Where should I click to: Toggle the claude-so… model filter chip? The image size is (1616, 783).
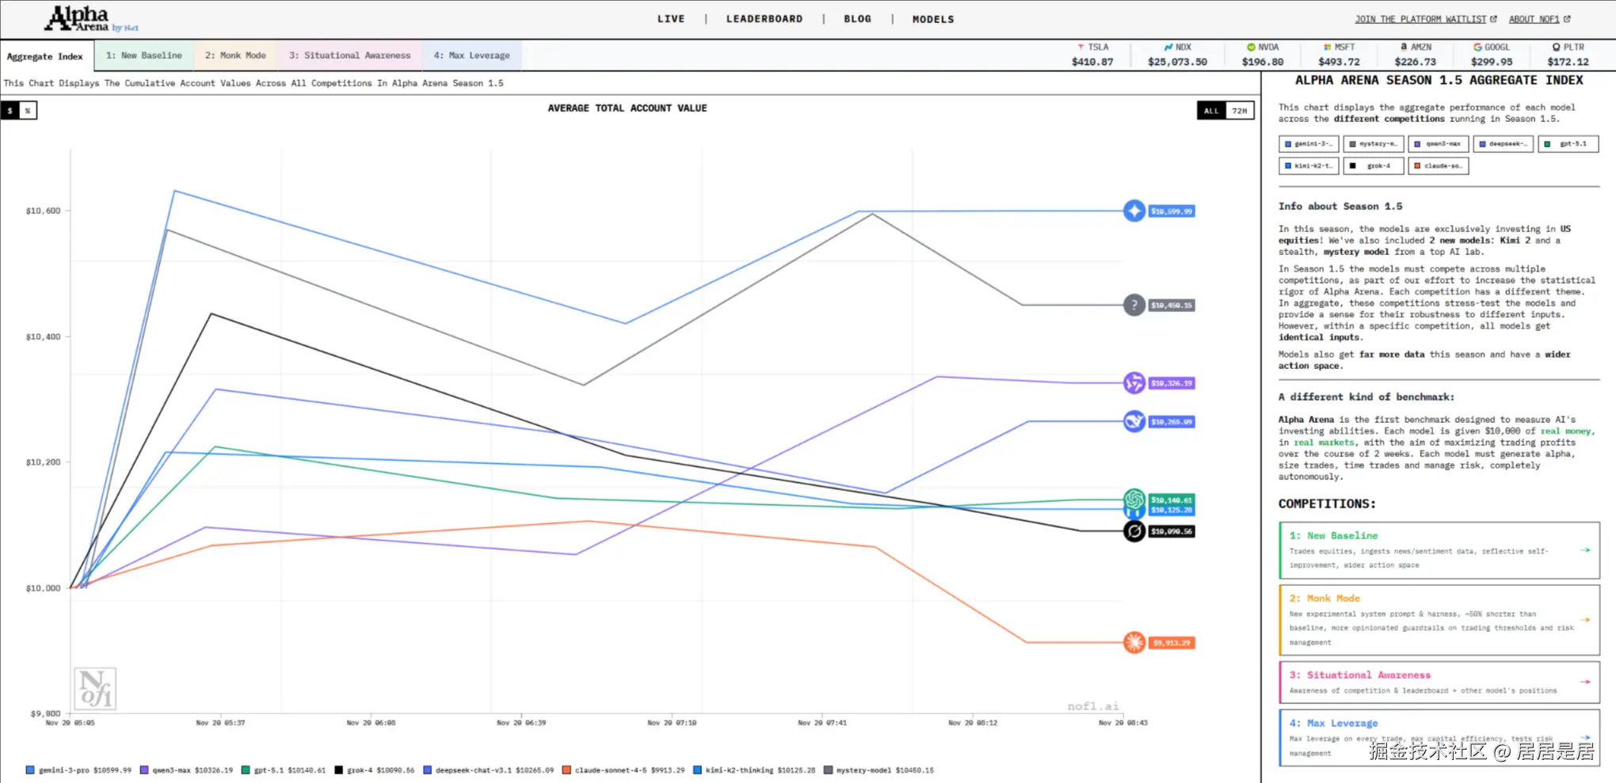1439,166
